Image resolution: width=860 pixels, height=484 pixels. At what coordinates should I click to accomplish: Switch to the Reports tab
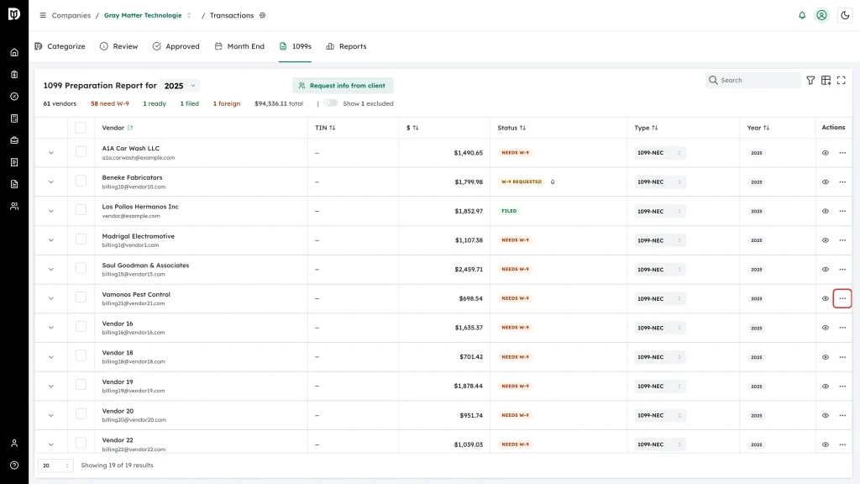pos(346,46)
